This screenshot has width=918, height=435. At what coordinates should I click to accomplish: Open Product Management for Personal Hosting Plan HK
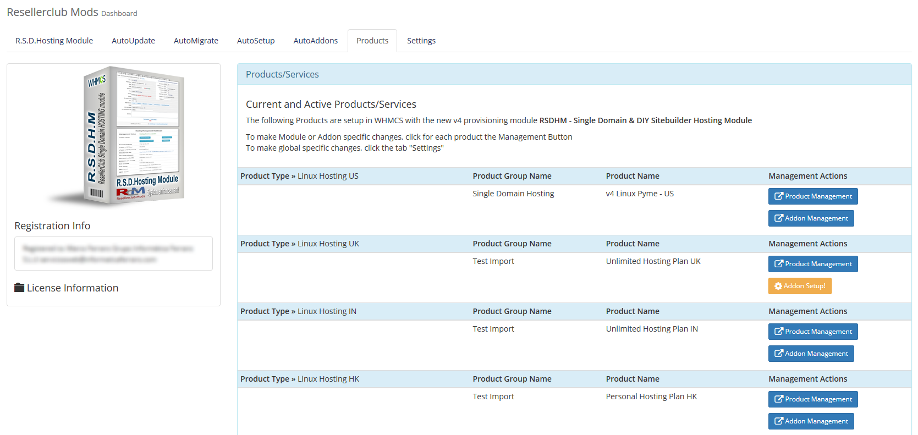(813, 399)
